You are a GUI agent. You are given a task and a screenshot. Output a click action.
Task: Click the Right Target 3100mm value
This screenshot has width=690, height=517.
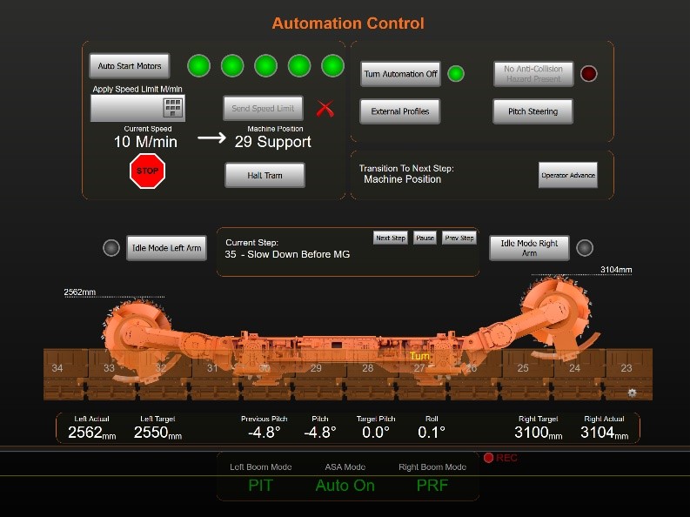tap(539, 433)
